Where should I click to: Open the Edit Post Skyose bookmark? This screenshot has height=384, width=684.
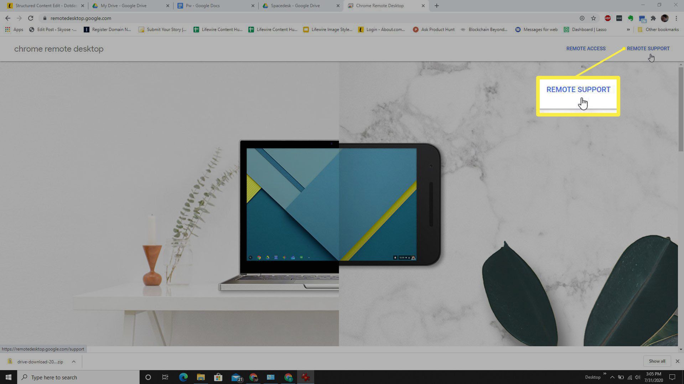click(x=53, y=30)
